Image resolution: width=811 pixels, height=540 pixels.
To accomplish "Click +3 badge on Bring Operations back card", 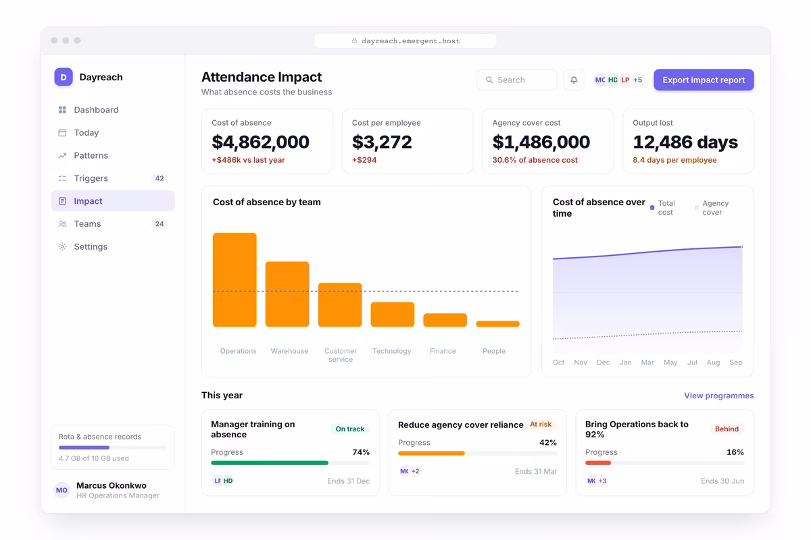I will tap(603, 481).
